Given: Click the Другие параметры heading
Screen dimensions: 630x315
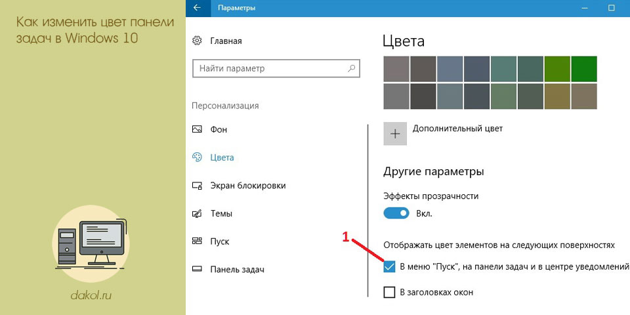Looking at the screenshot, I should tap(434, 172).
